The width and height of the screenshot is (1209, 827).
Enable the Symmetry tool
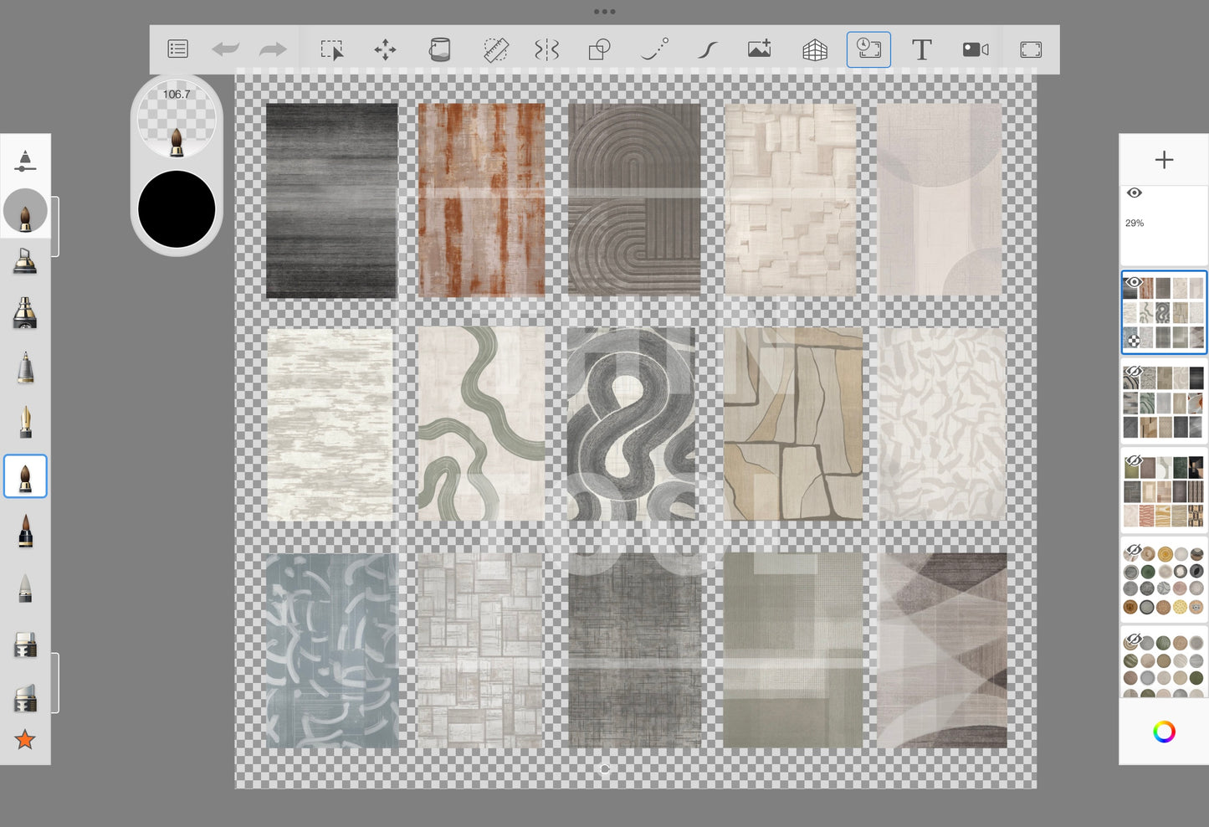pos(546,49)
